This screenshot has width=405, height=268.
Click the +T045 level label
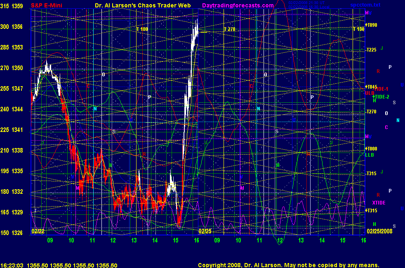(x=371, y=87)
